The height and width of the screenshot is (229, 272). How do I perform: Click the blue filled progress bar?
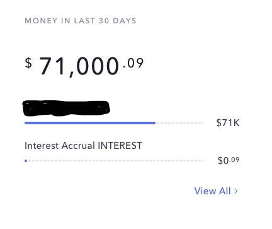tap(90, 123)
